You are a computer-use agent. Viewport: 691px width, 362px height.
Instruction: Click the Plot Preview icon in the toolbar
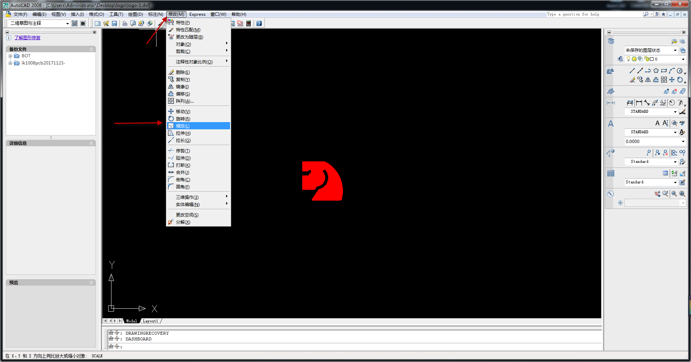[x=133, y=23]
